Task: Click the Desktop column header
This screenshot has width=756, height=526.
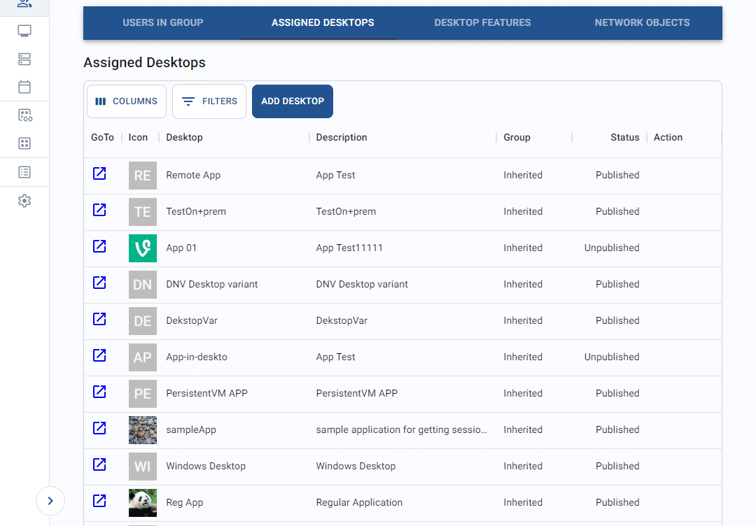Action: (184, 137)
